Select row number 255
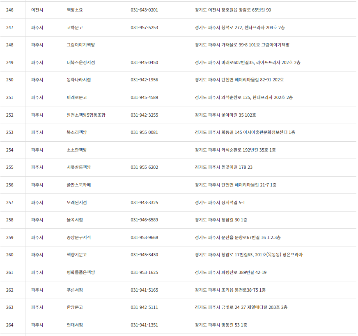This screenshot has width=358, height=336. 9,168
